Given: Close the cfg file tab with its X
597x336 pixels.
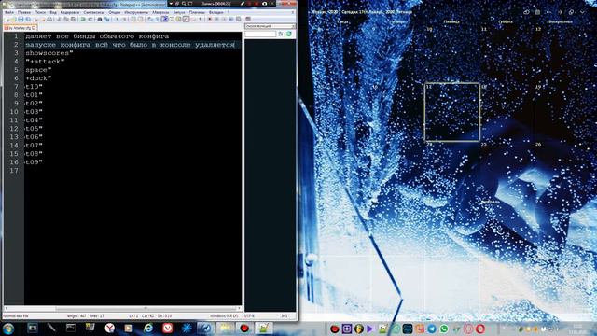Looking at the screenshot, I should pyautogui.click(x=34, y=28).
